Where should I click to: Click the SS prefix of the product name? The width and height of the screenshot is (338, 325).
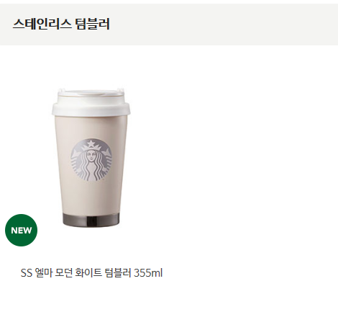coord(27,273)
